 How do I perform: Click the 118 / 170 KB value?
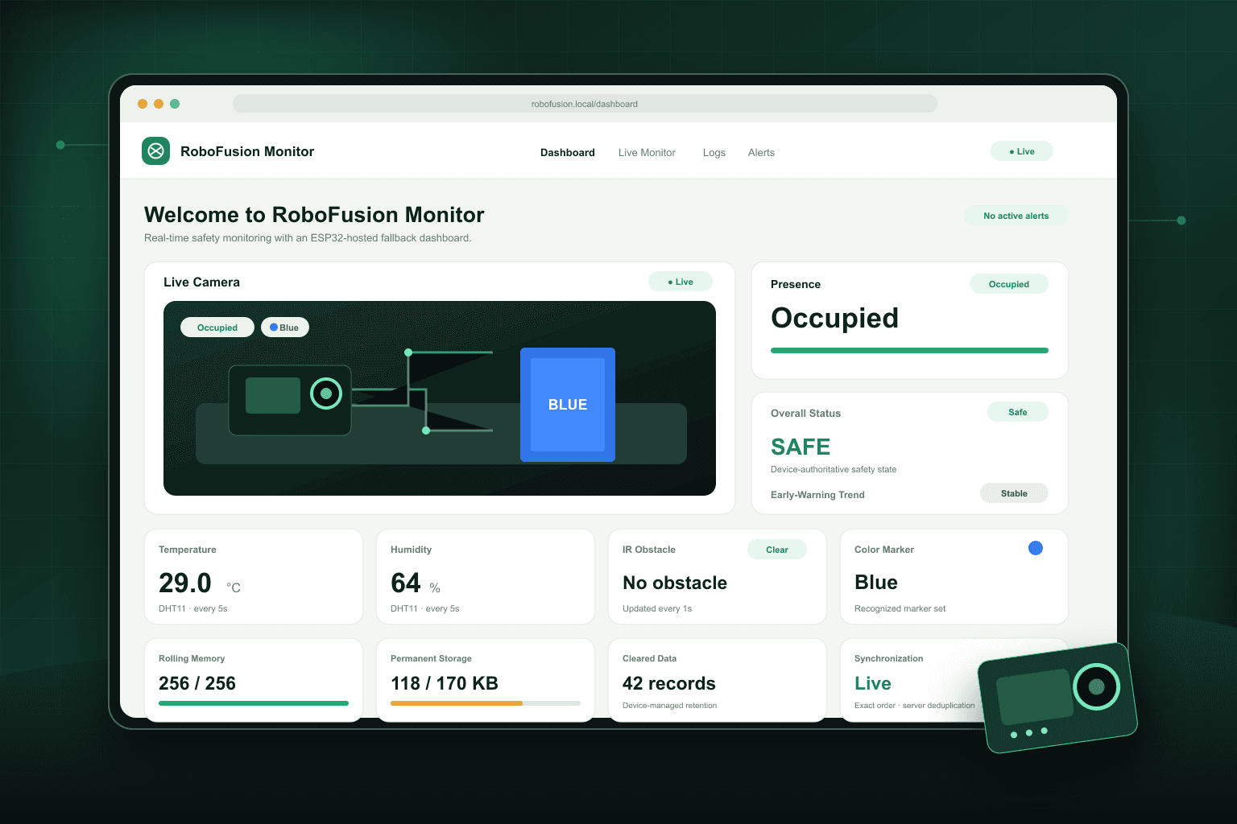click(445, 683)
